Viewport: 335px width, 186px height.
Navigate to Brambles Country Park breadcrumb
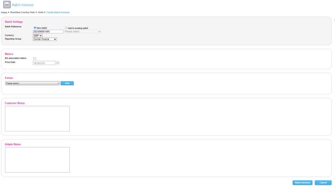coord(22,12)
